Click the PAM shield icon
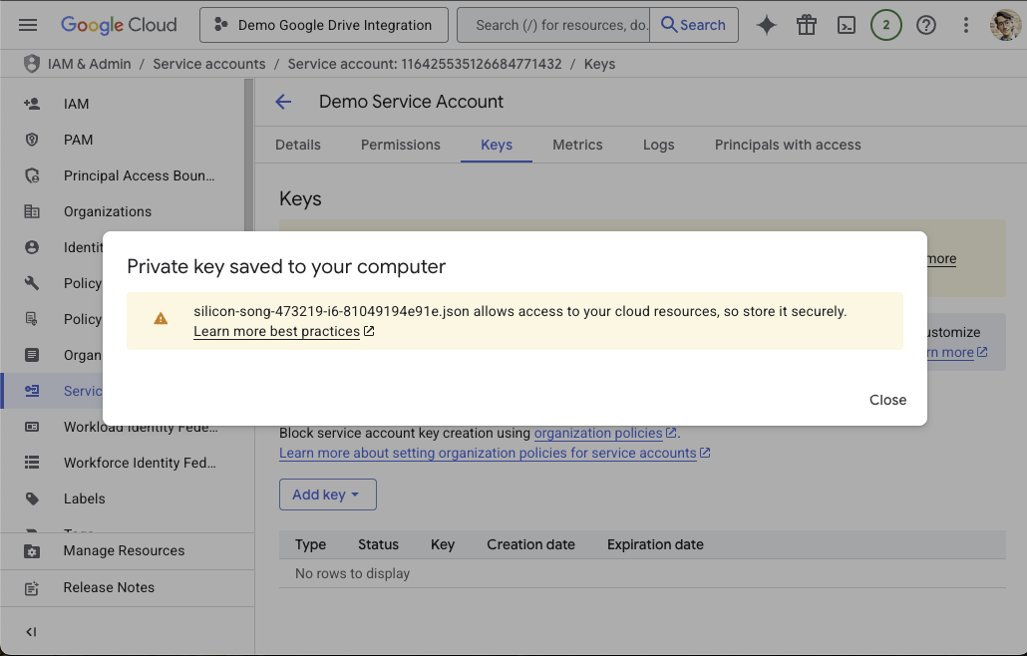This screenshot has width=1027, height=656. (32, 140)
